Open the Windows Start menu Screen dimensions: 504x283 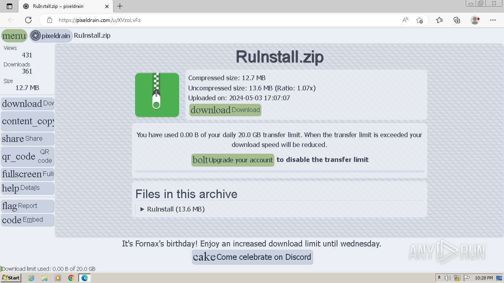click(x=11, y=278)
